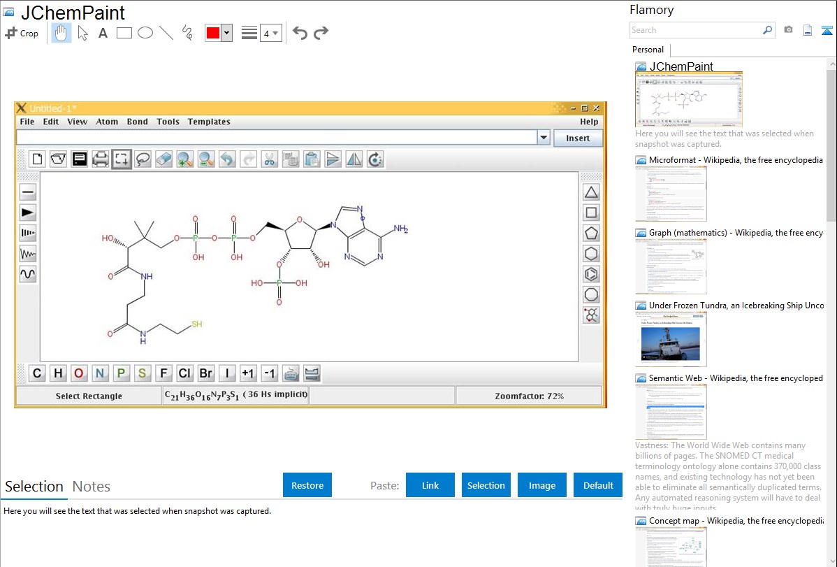
Task: Select the single bond tool
Action: tap(28, 192)
